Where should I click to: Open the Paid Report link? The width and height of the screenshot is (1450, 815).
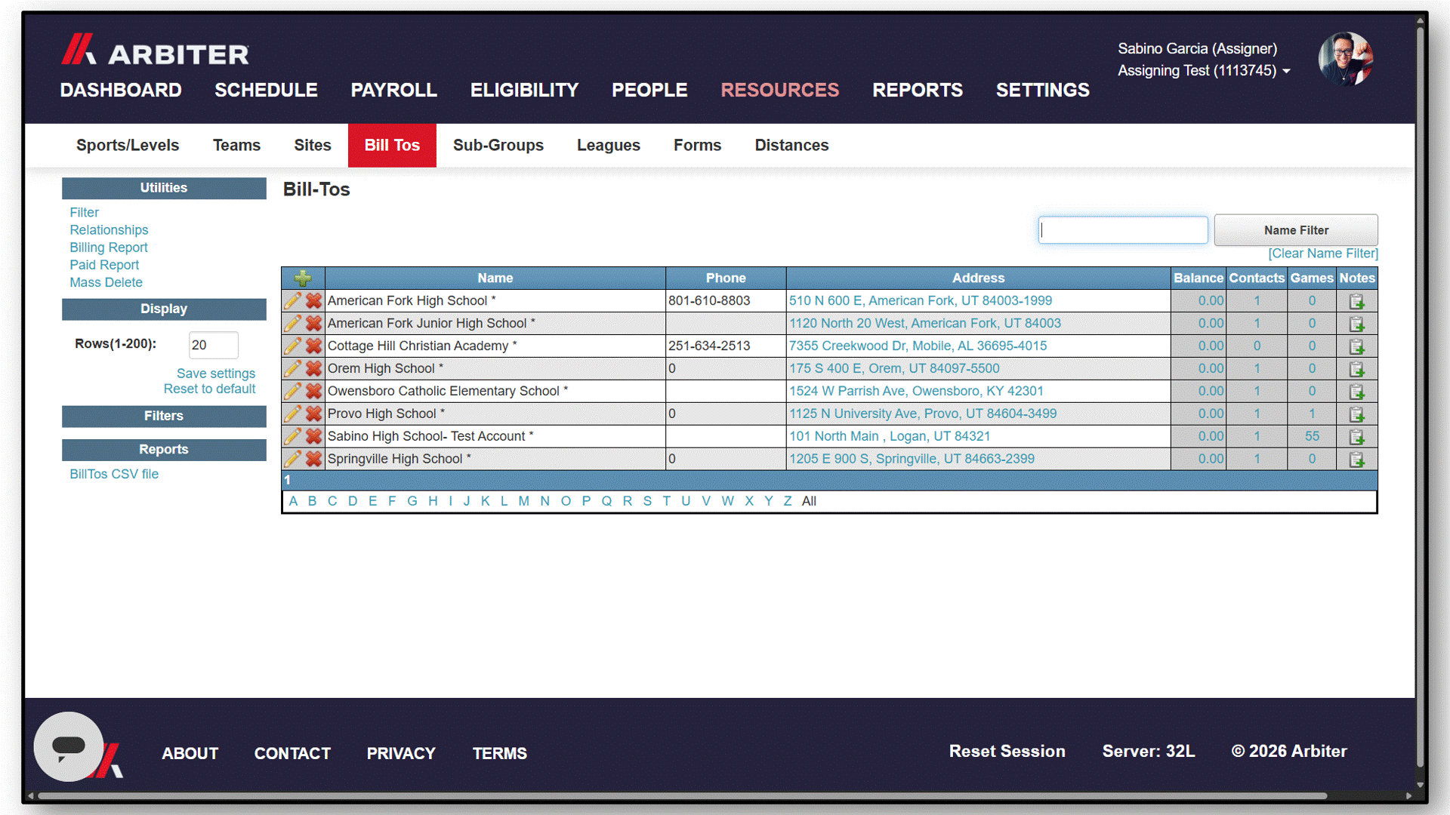coord(104,265)
